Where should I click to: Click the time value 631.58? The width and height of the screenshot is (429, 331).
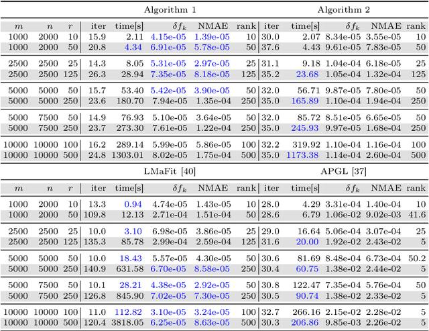pos(130,269)
